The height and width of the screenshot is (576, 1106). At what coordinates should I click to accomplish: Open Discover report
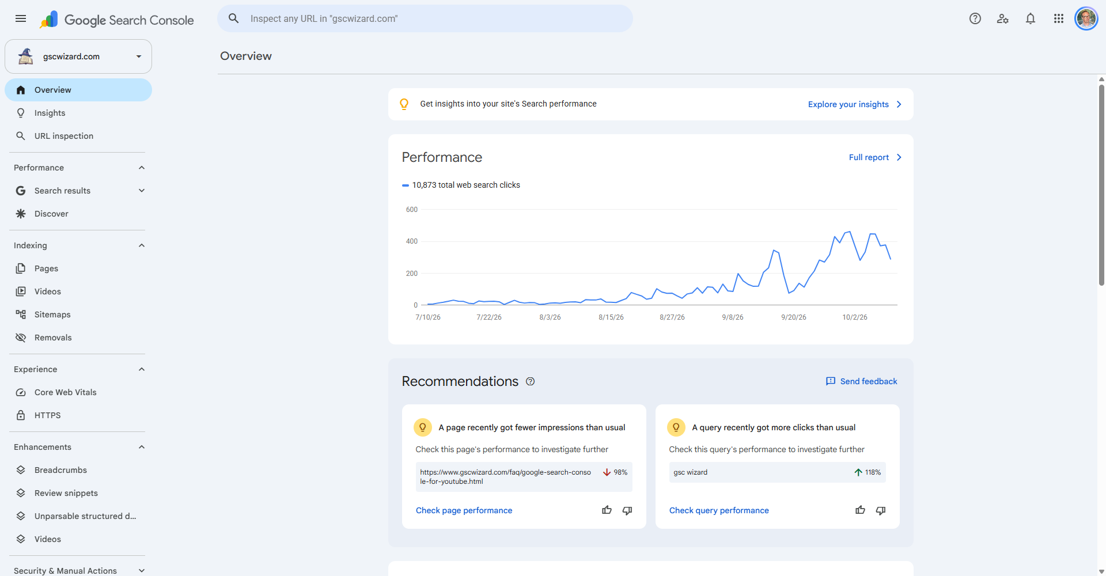(x=78, y=214)
